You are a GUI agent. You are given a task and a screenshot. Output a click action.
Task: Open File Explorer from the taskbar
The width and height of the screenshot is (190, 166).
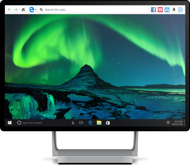pyautogui.click(x=99, y=123)
